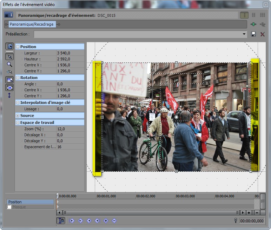
Task: Toggle the Size About Center icon
Action: [x=9, y=88]
